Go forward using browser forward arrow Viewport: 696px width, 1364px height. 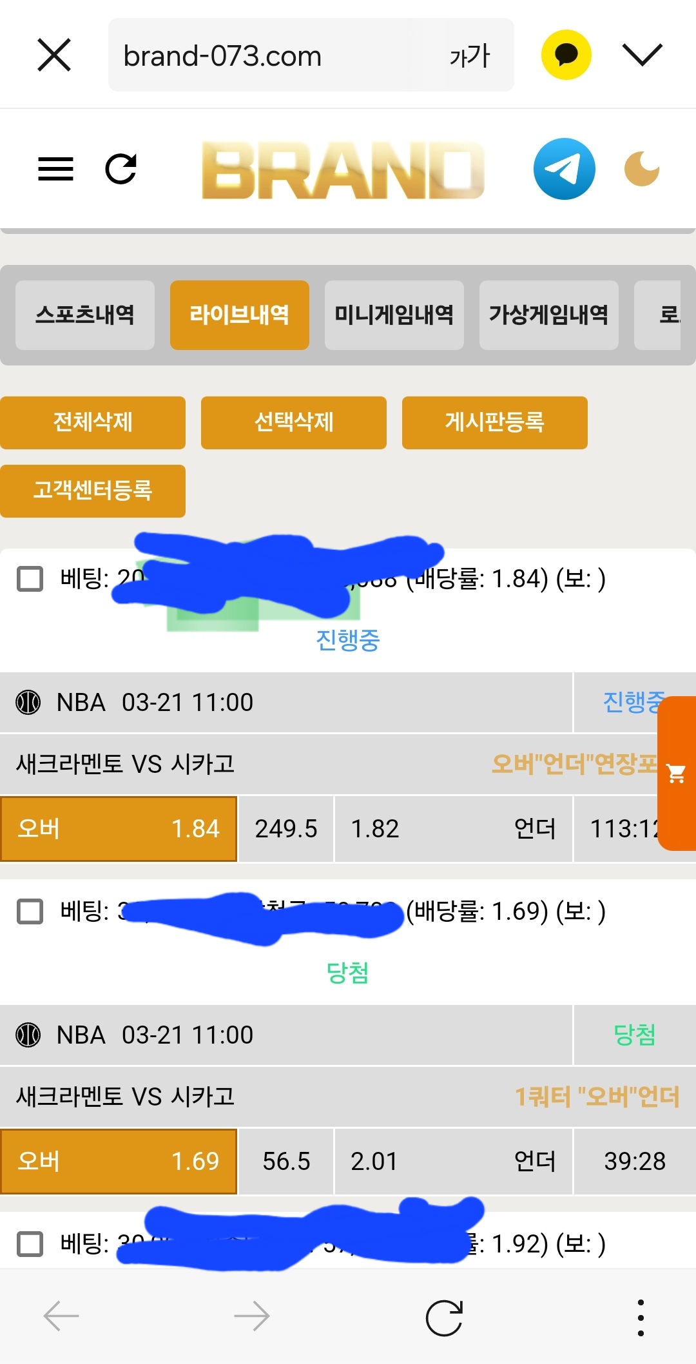coord(251,1316)
